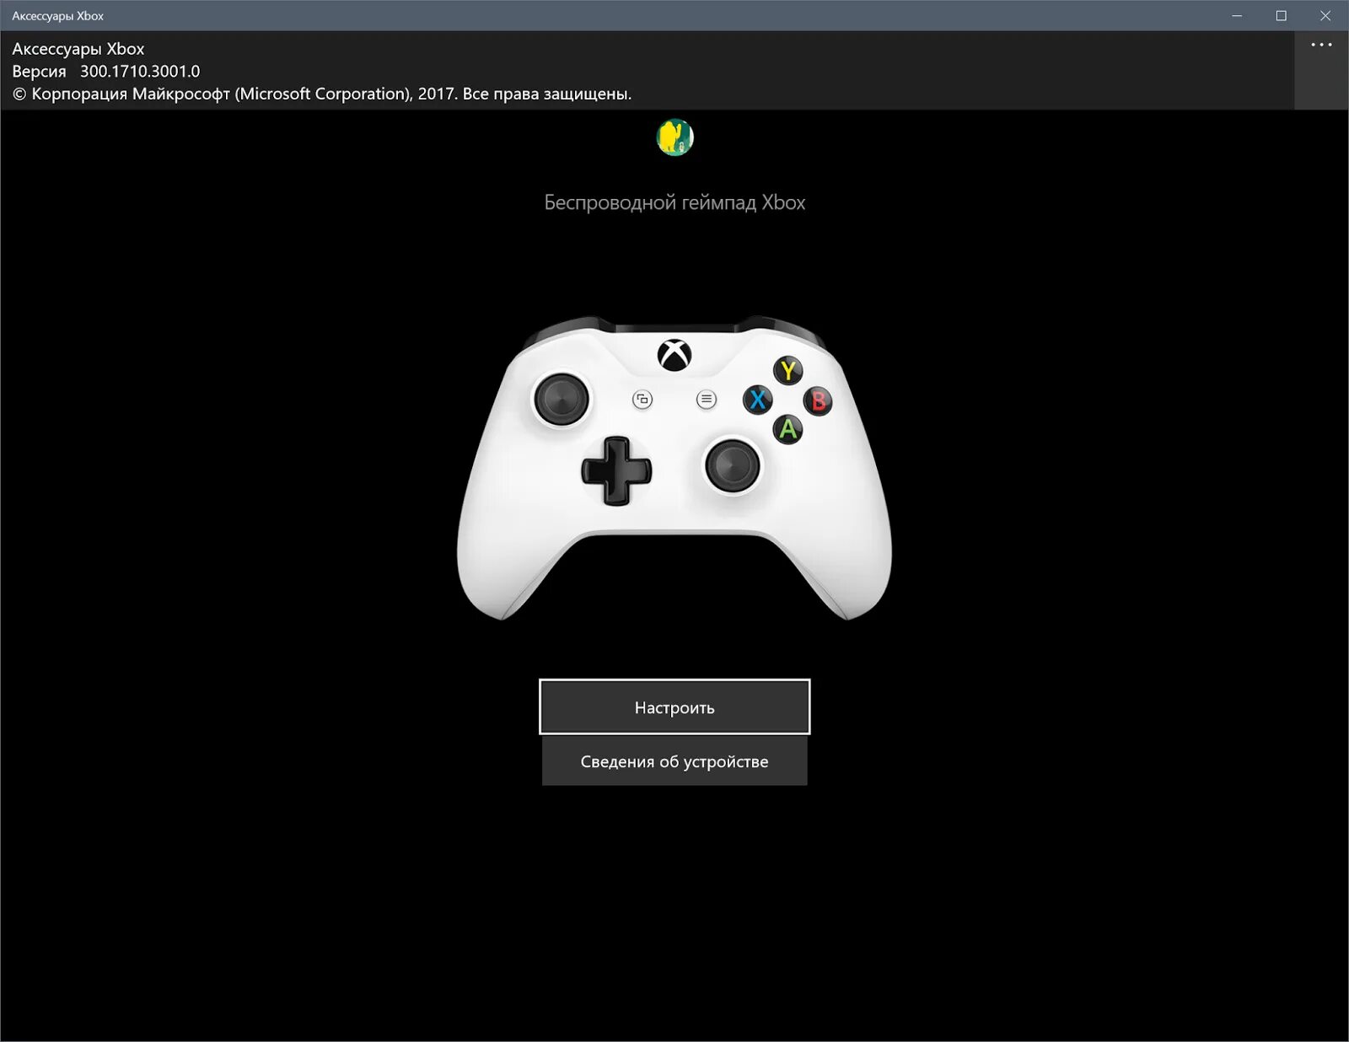Screen dimensions: 1349x1042
Task: Click the user profile avatar
Action: (x=674, y=137)
